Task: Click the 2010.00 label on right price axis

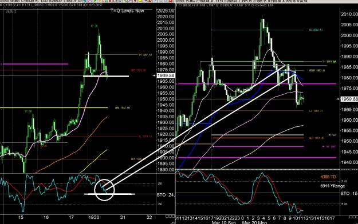Action: coord(349,14)
